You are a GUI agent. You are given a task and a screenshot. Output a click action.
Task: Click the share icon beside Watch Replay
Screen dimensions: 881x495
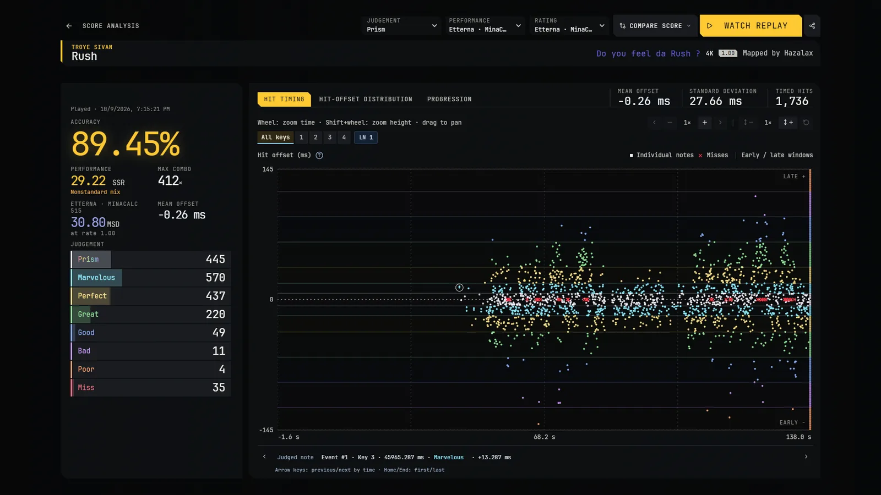tap(812, 26)
